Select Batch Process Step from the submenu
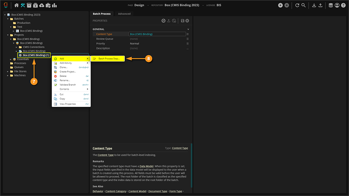The height and width of the screenshot is (196, 349). click(x=109, y=59)
